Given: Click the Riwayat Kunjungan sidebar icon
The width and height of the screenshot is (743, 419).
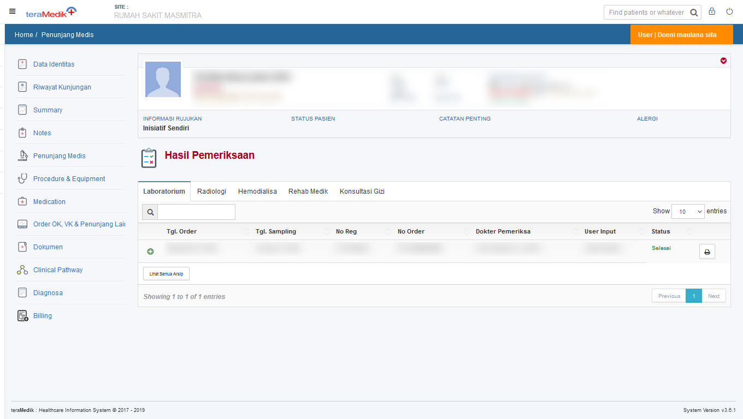Looking at the screenshot, I should pyautogui.click(x=22, y=87).
